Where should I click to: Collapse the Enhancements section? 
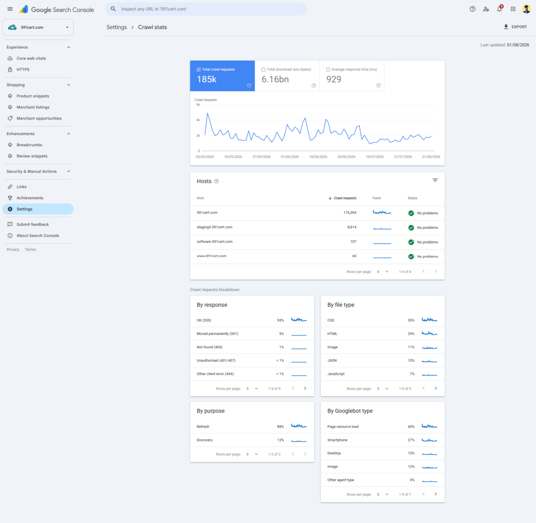(x=69, y=133)
